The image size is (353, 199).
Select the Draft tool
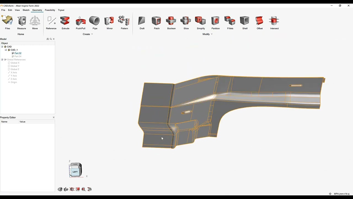(x=142, y=23)
